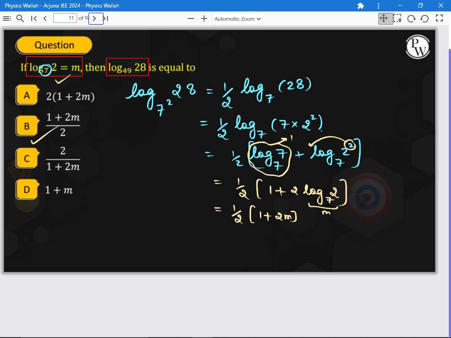Image resolution: width=451 pixels, height=338 pixels.
Task: Click the vertical scrollbar on right
Action: tap(449, 176)
